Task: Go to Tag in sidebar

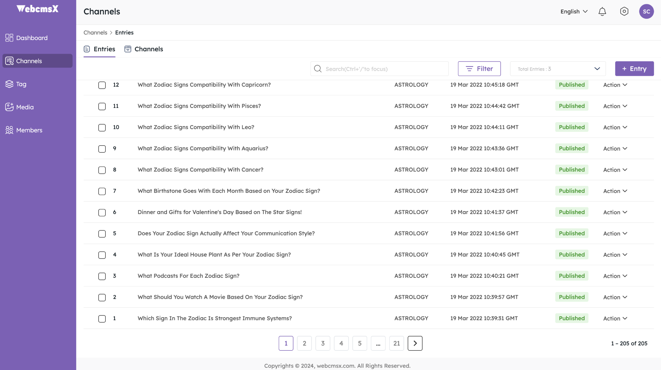Action: [21, 84]
